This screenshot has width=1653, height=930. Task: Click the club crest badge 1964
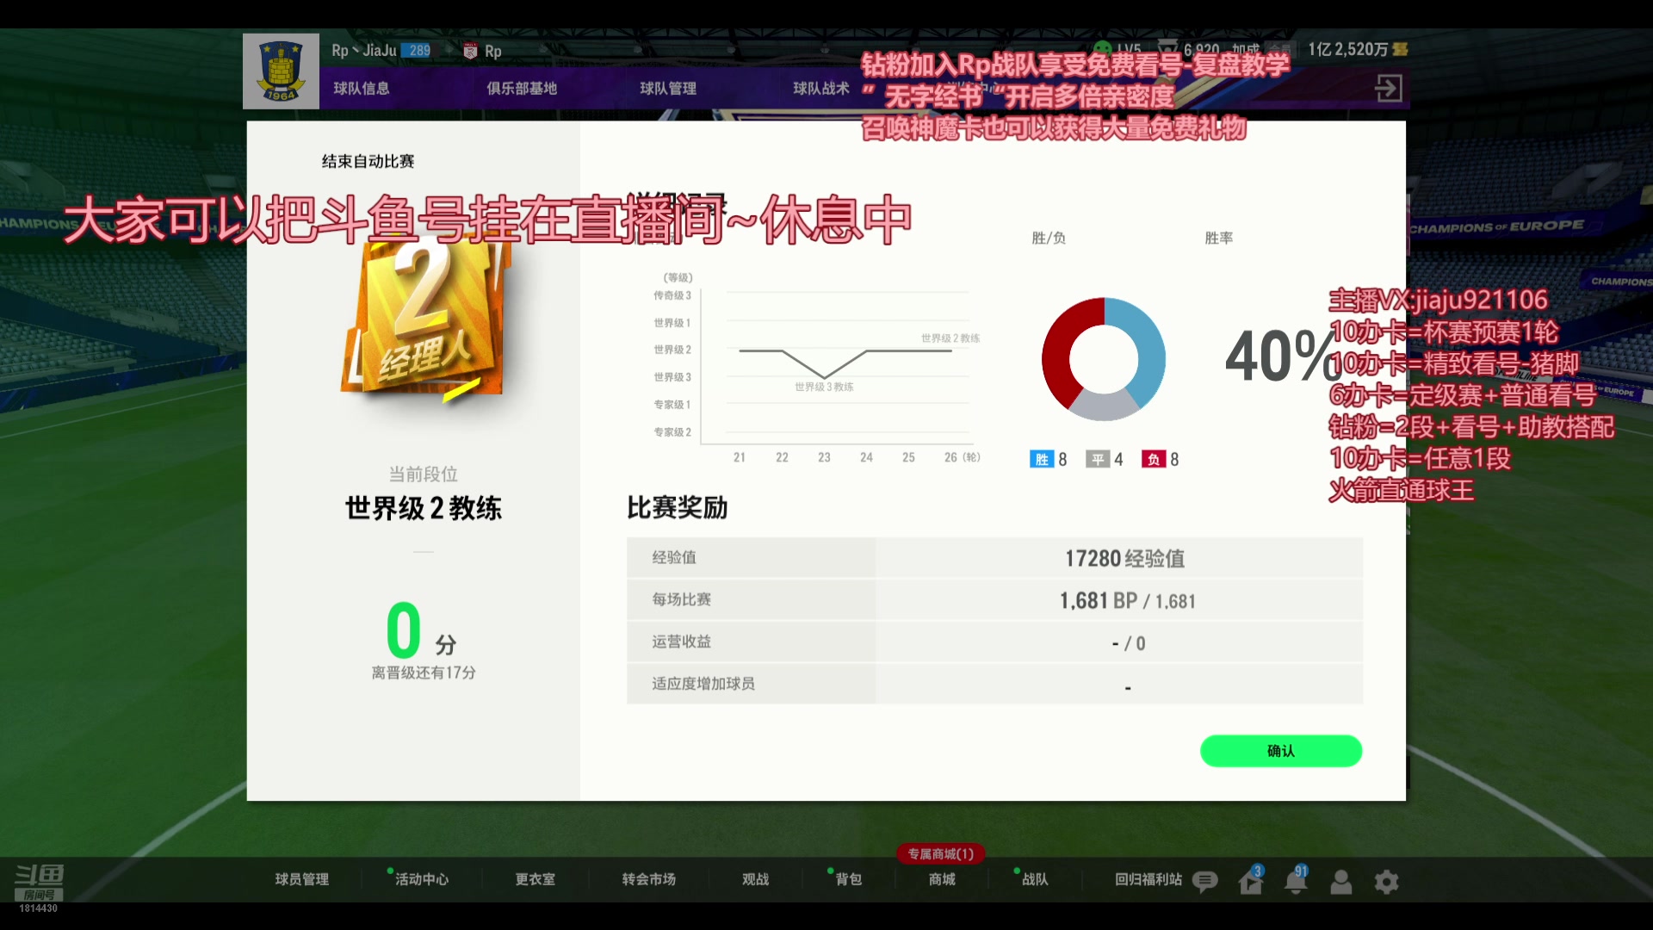tap(281, 71)
